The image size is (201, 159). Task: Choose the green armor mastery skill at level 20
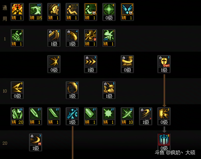pyautogui.click(x=17, y=114)
